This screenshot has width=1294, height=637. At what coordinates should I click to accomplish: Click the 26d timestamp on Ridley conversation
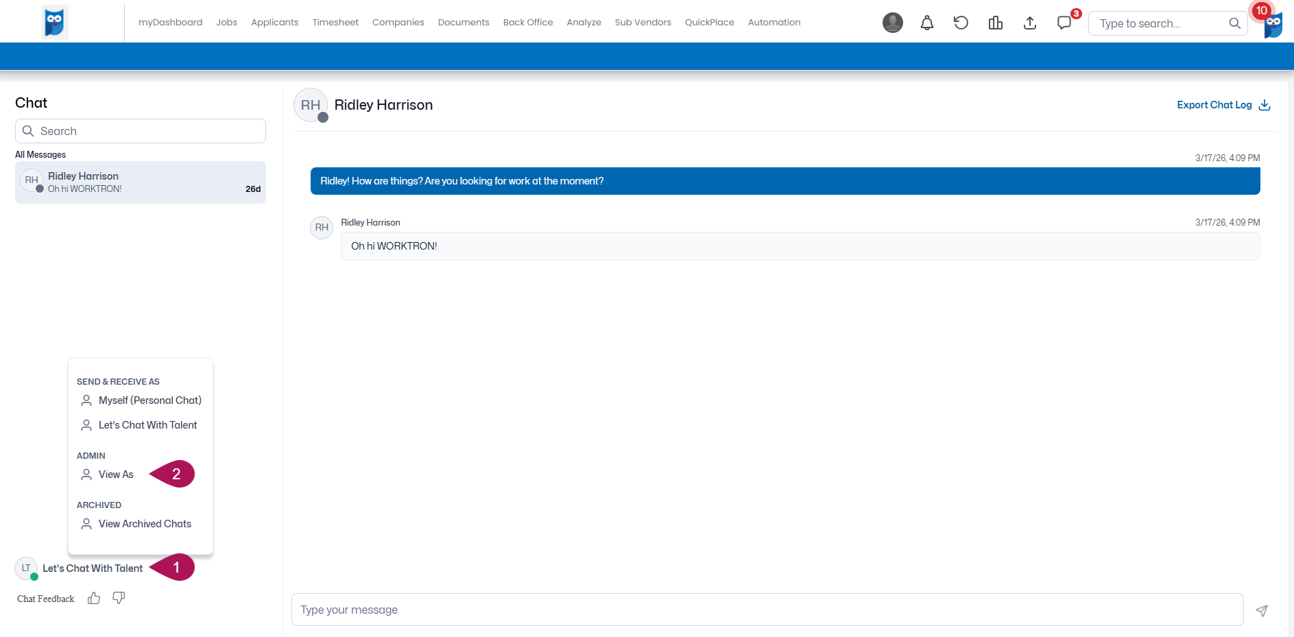pos(253,189)
